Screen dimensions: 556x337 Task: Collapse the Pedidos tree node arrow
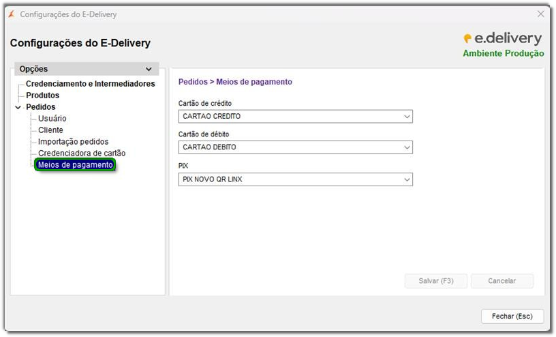[18, 107]
